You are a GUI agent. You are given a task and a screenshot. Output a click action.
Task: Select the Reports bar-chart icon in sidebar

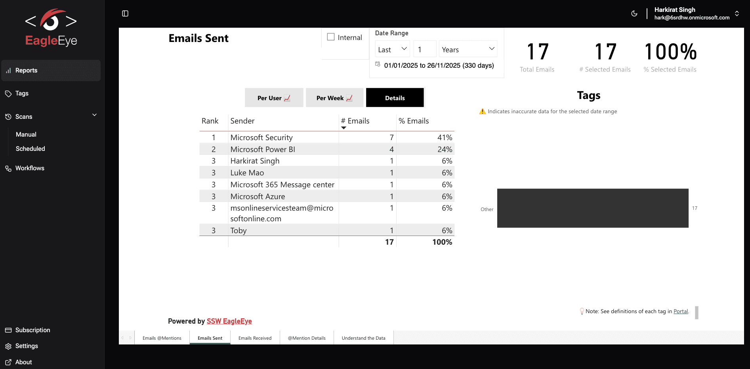tap(9, 70)
